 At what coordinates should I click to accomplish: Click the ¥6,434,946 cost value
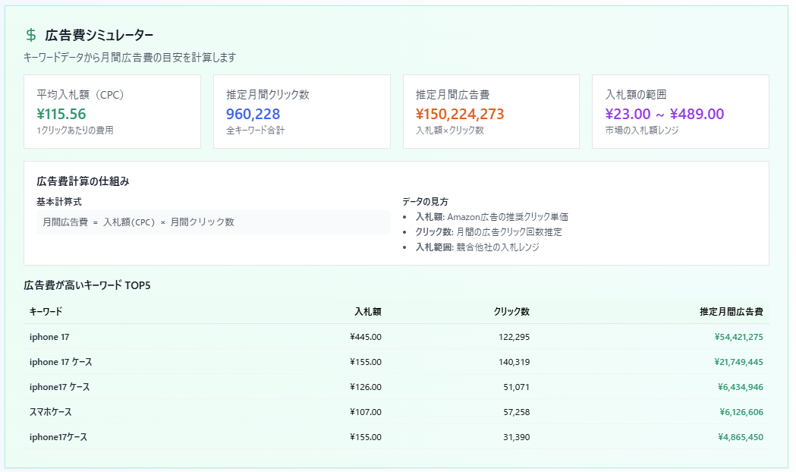pyautogui.click(x=740, y=387)
